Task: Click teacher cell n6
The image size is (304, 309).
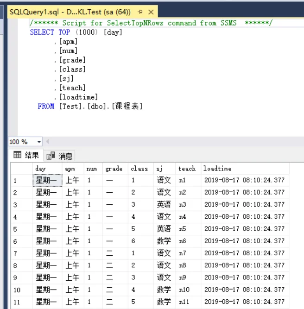Action: [188, 241]
